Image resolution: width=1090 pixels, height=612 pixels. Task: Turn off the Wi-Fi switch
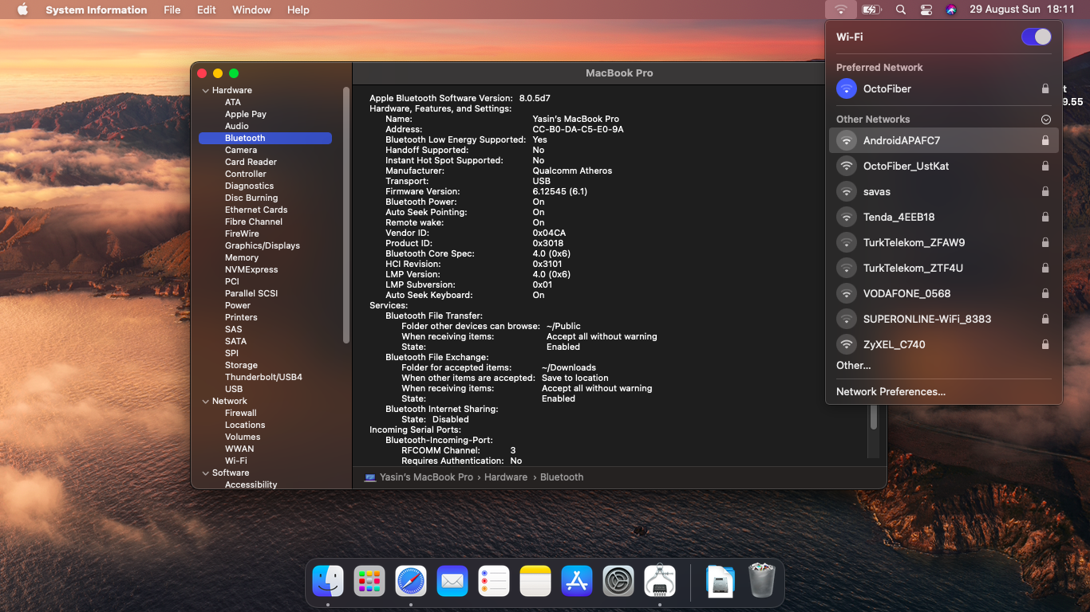(1036, 37)
